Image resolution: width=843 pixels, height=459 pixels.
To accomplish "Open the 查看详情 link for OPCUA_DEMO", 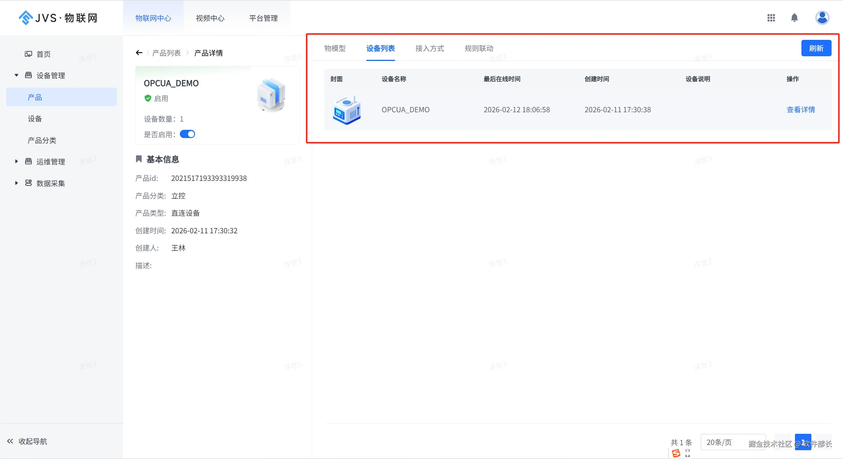I will click(x=801, y=110).
